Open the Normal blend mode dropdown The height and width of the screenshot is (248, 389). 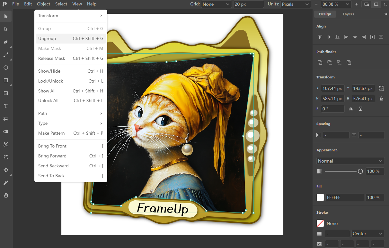coord(350,161)
